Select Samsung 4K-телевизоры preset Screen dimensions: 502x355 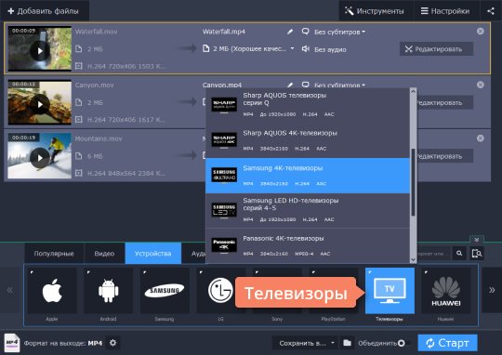[x=308, y=176]
